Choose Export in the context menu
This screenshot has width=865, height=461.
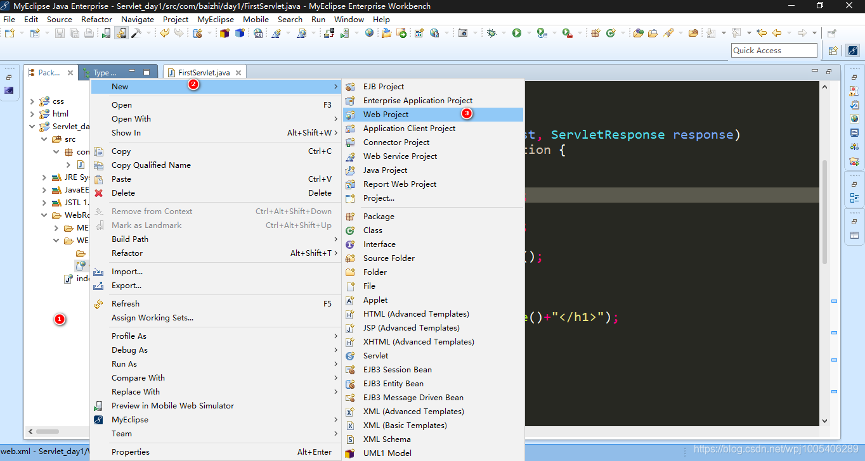216,286
